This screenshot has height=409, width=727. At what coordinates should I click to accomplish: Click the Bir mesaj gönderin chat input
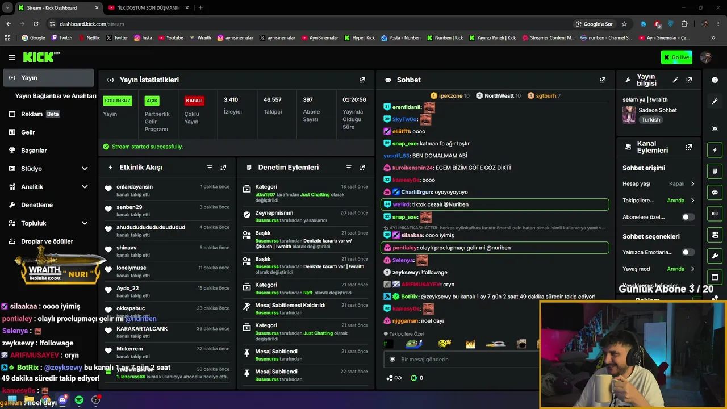461,360
